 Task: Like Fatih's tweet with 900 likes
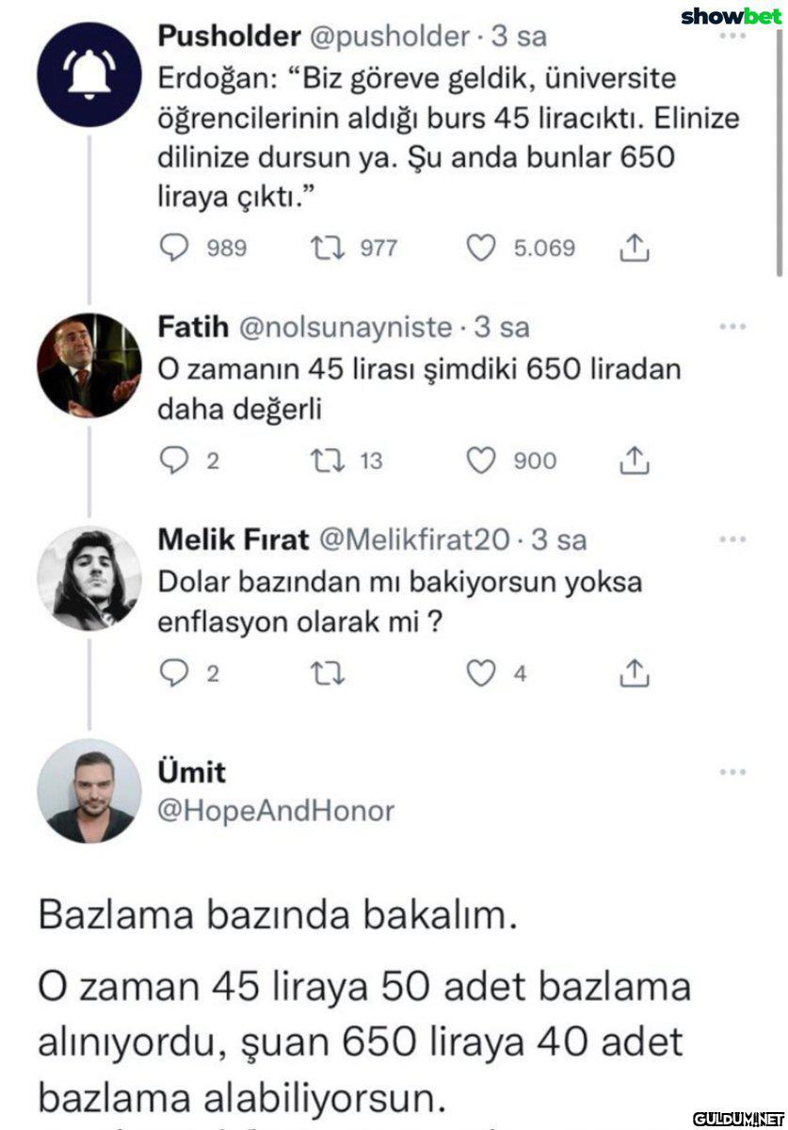482,460
